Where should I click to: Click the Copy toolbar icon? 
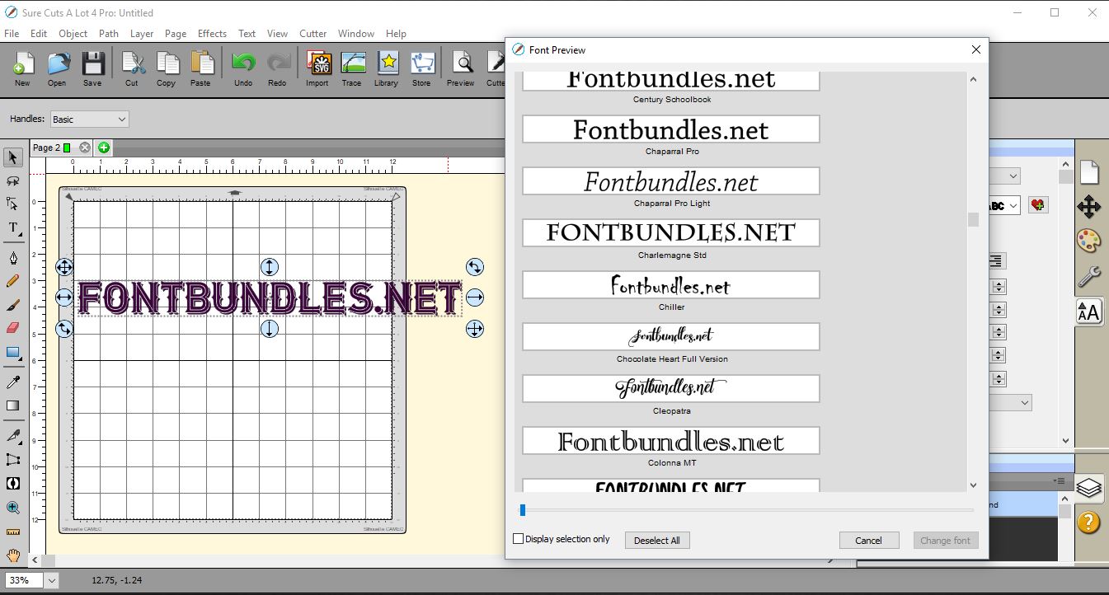point(167,68)
